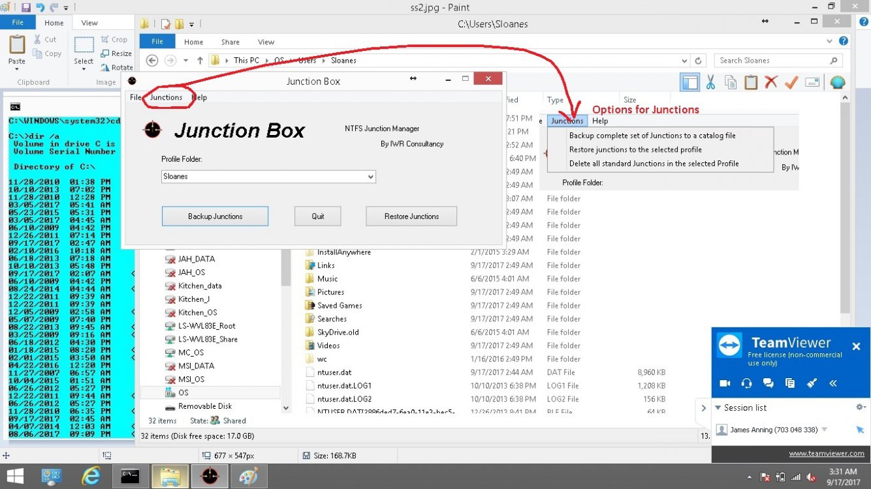Image resolution: width=871 pixels, height=489 pixels.
Task: Click the Explorer refresh button
Action: click(699, 61)
